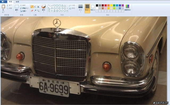Choose the Polygon shape
This screenshot has height=105, width=170.
point(62,6)
